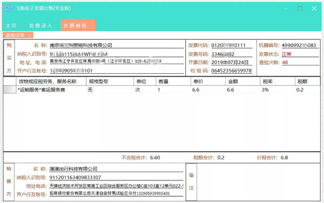Click the 机器编号 field
This screenshot has width=324, height=203.
pos(300,46)
